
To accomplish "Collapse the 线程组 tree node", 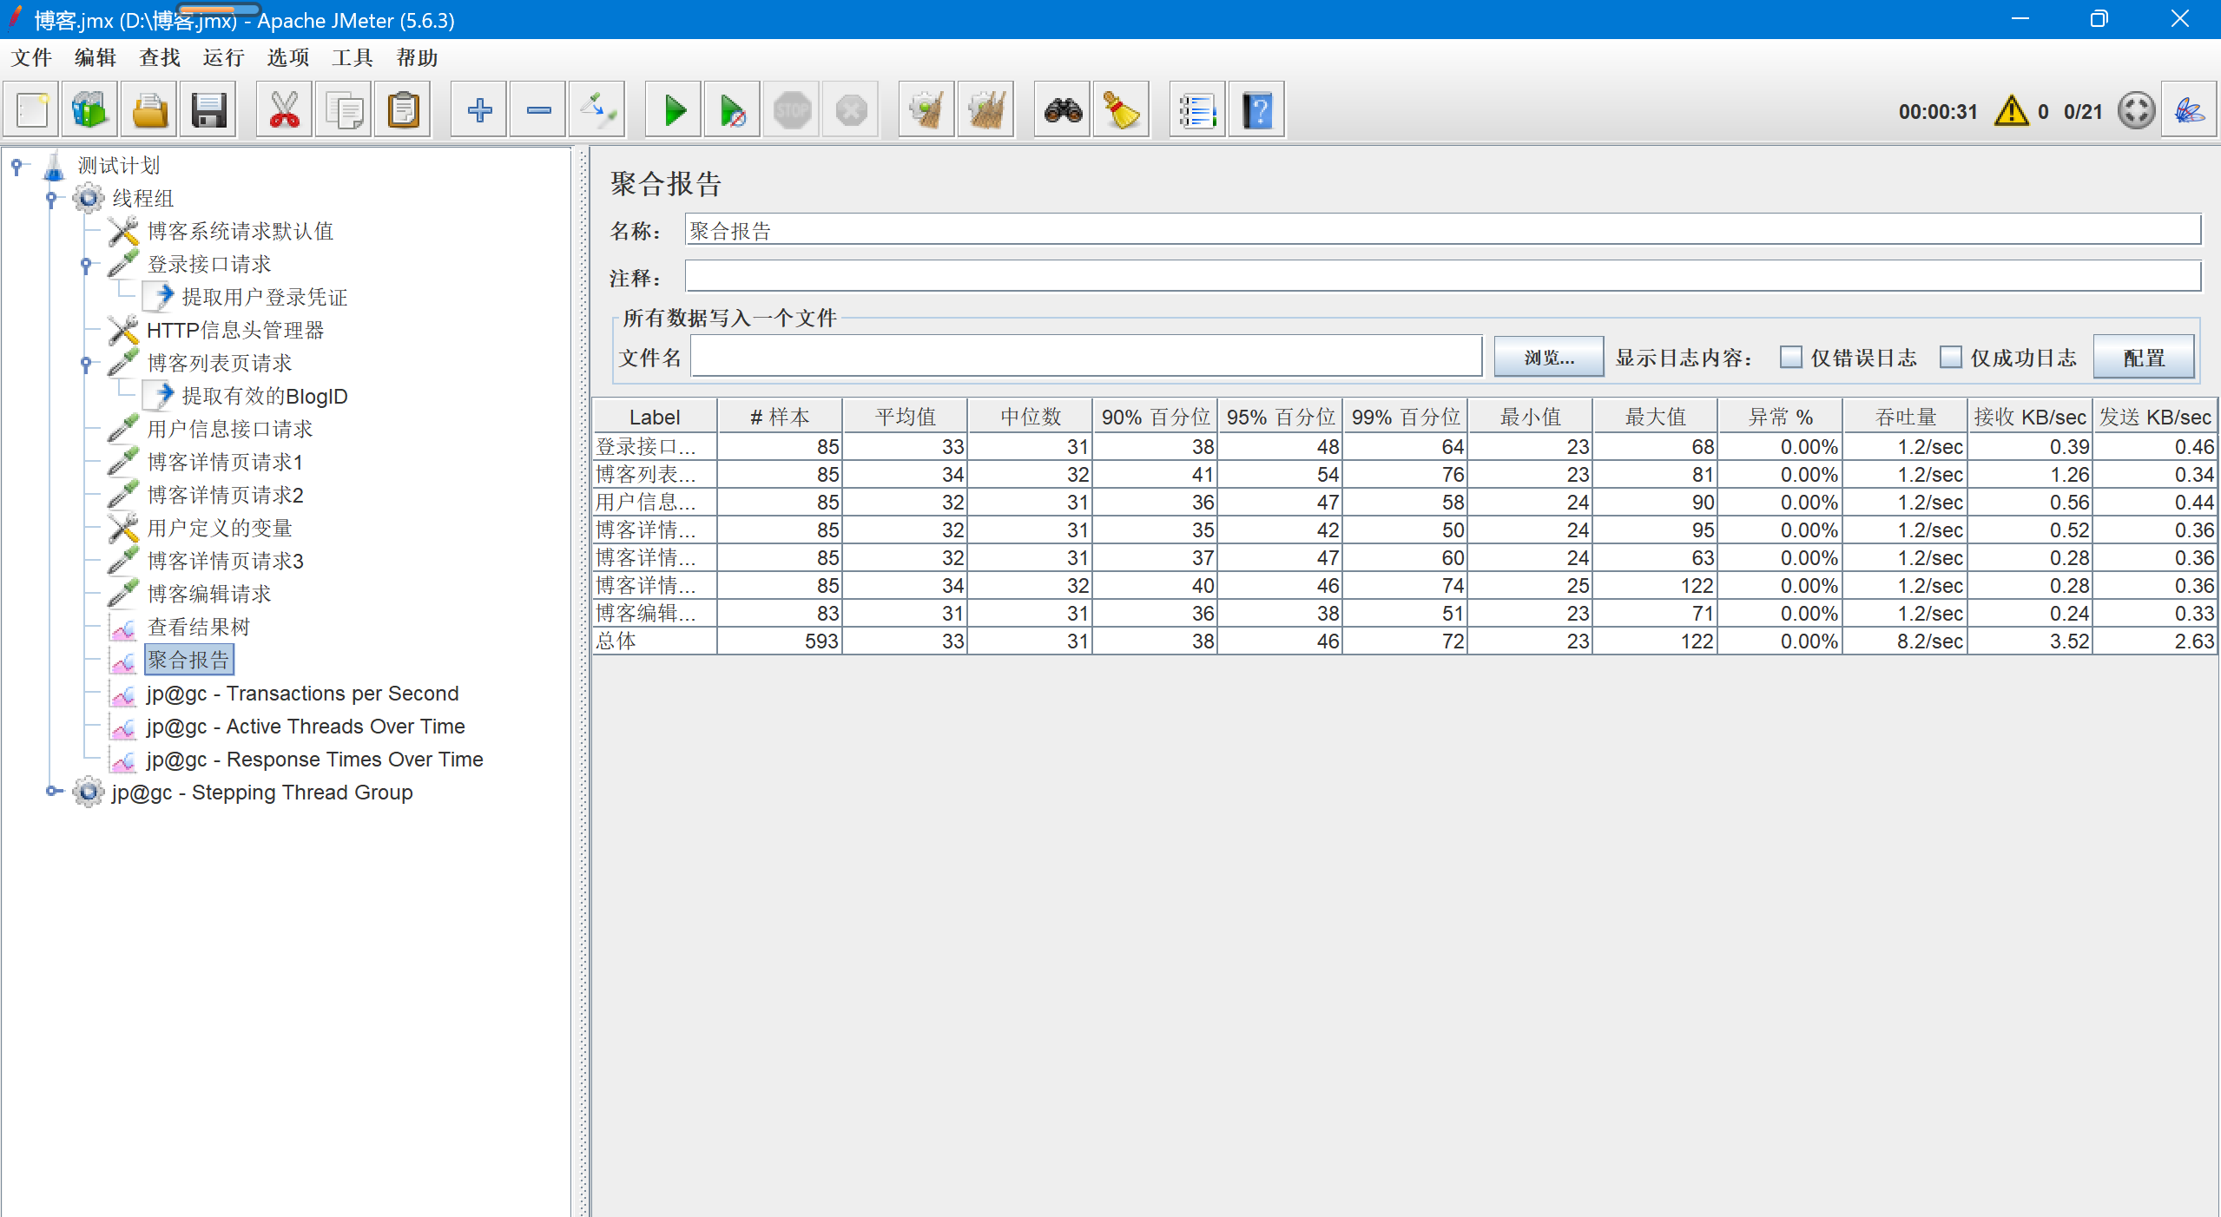I will click(51, 199).
